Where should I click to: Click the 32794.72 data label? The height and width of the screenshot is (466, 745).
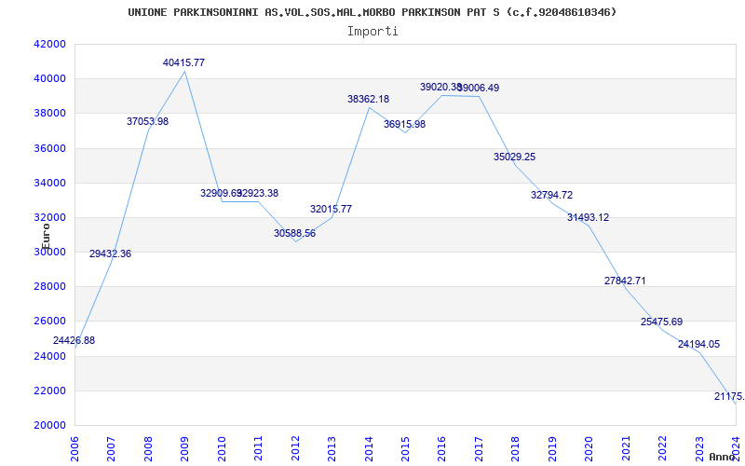(x=551, y=195)
